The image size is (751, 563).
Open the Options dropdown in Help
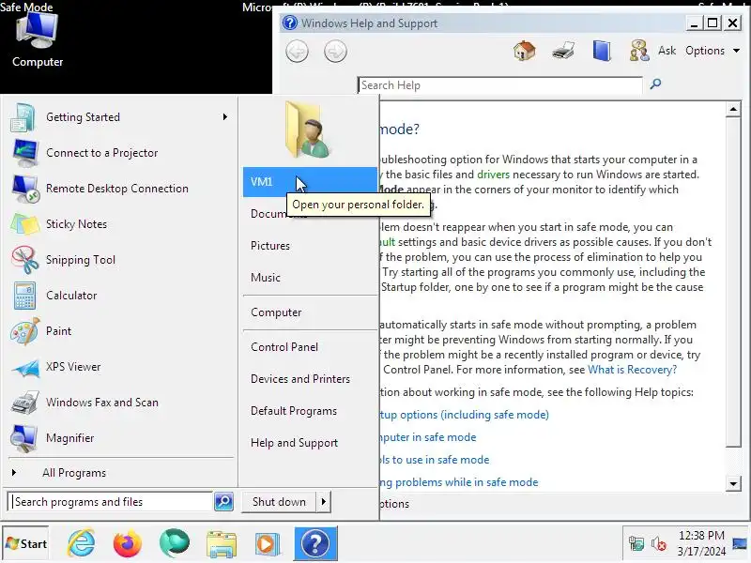coord(713,51)
